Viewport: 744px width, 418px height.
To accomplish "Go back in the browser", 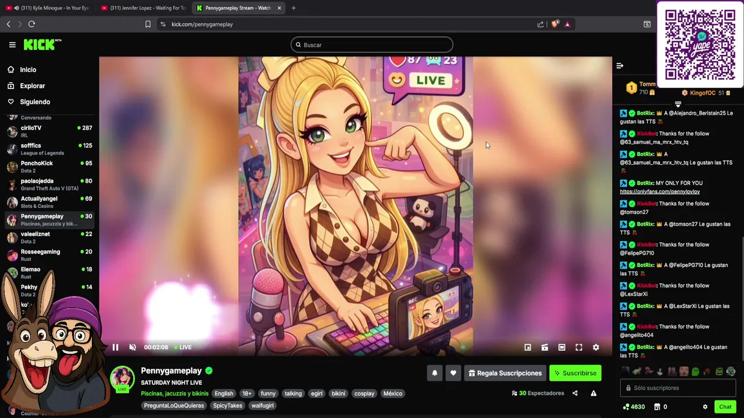I will pos(8,24).
